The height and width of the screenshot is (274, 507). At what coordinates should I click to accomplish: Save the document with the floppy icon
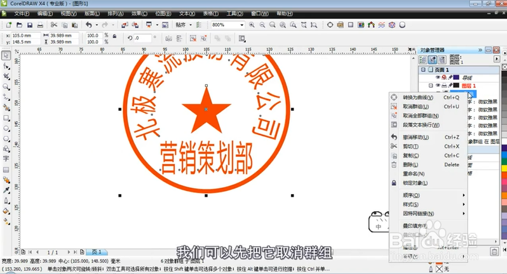[30, 25]
